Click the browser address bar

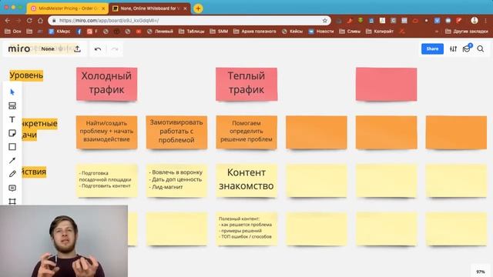[189, 21]
